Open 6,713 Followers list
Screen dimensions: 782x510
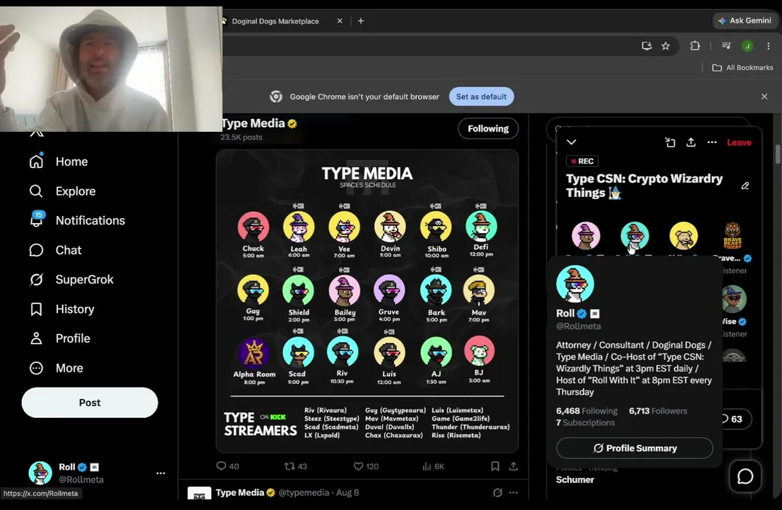pyautogui.click(x=658, y=412)
